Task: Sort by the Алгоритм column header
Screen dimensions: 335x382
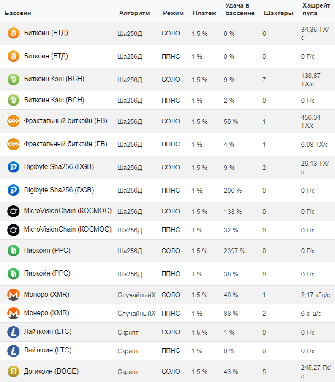Action: click(134, 13)
